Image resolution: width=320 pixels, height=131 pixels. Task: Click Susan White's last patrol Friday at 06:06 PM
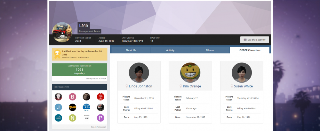click(246, 109)
